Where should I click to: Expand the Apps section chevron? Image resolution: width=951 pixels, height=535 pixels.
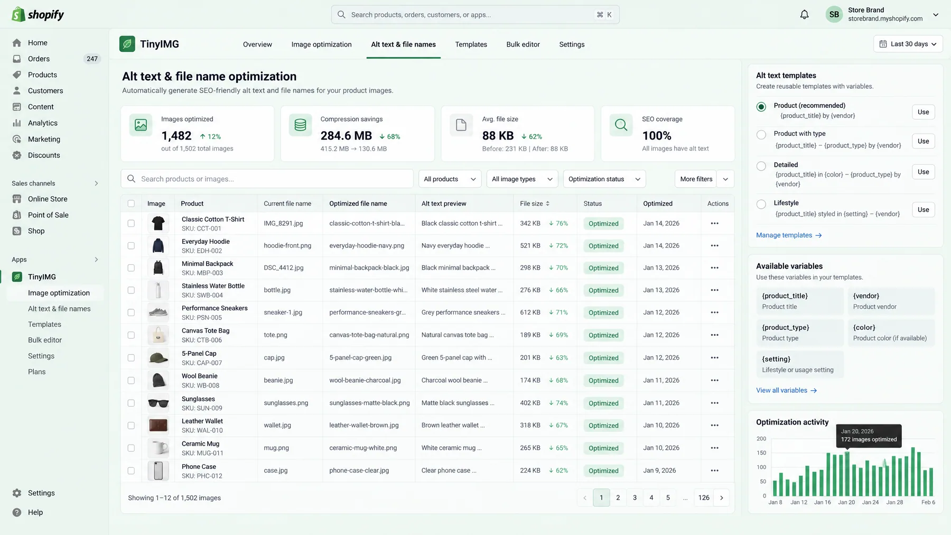point(96,260)
